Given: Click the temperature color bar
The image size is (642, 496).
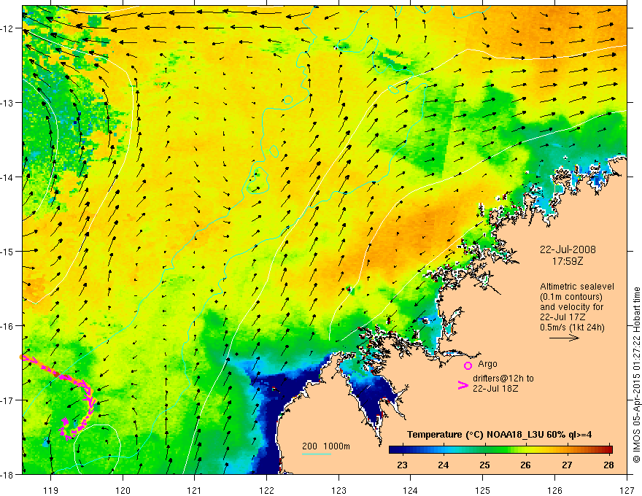Looking at the screenshot, I should [x=500, y=449].
